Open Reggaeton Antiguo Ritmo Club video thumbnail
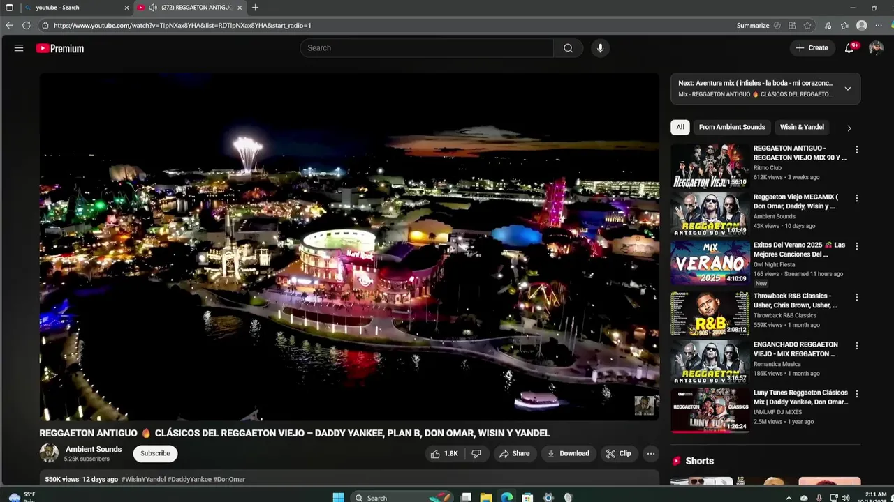Image resolution: width=894 pixels, height=502 pixels. [x=710, y=166]
